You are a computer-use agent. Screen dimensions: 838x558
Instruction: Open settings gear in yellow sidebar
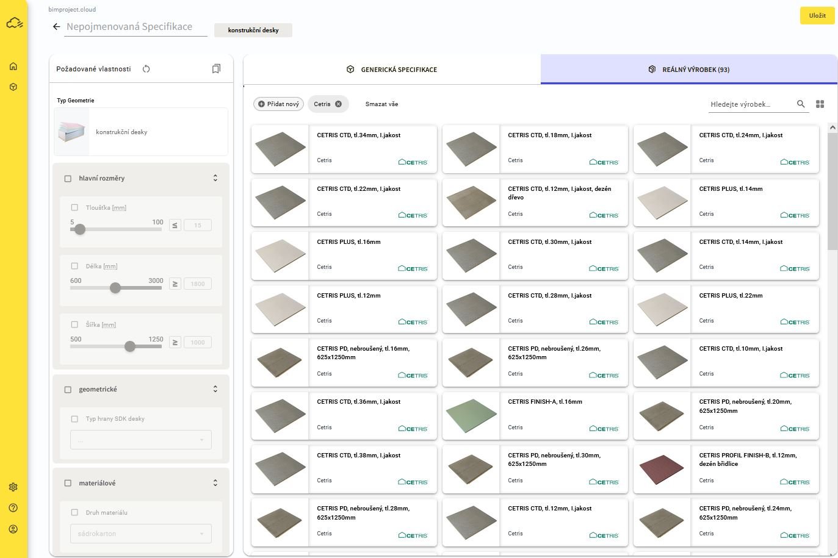13,487
